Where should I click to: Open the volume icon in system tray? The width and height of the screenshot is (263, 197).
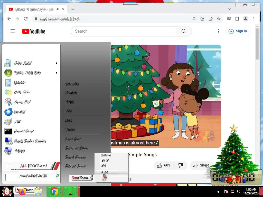coord(238,191)
